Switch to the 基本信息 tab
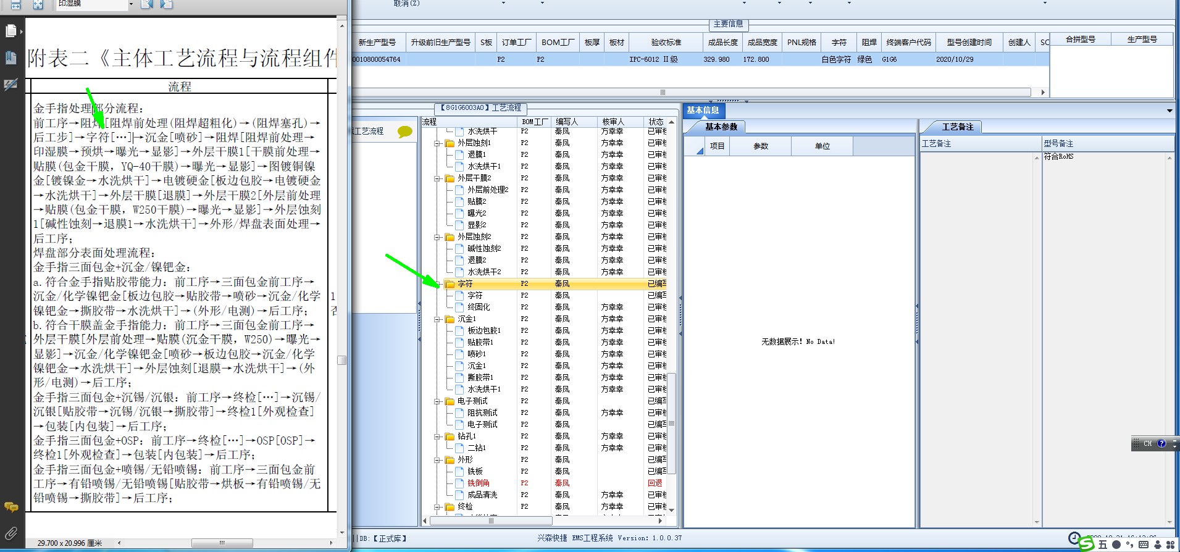 tap(703, 111)
